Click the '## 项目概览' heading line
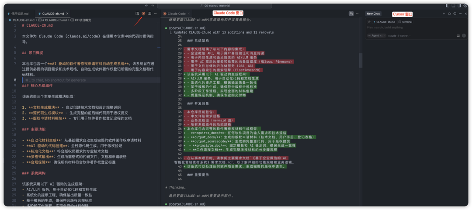 (x=32, y=53)
